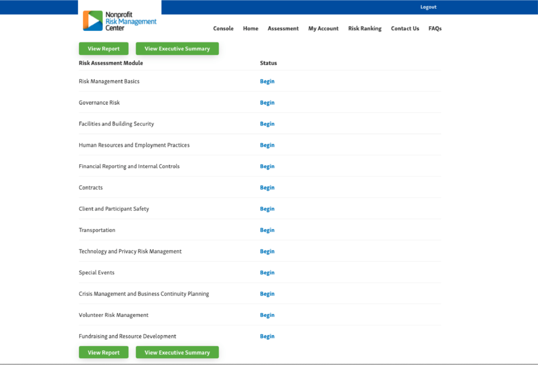Open the Console menu item
The width and height of the screenshot is (538, 365).
click(x=223, y=28)
